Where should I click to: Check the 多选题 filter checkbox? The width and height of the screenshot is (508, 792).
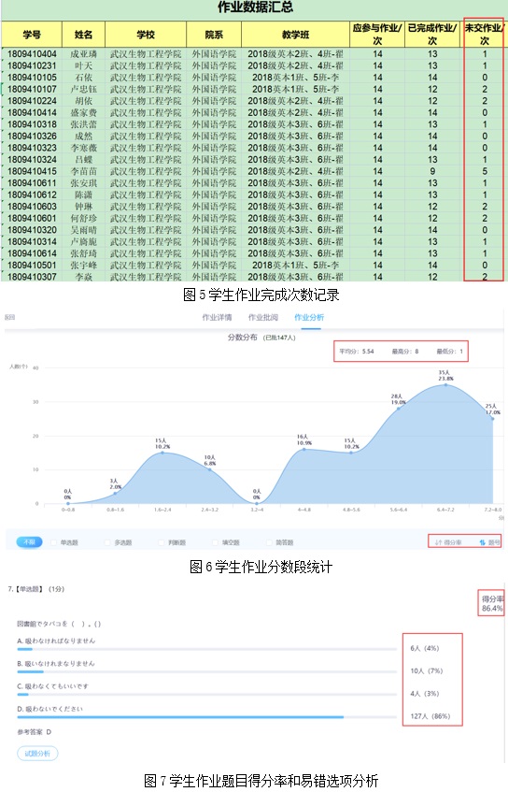(x=107, y=542)
